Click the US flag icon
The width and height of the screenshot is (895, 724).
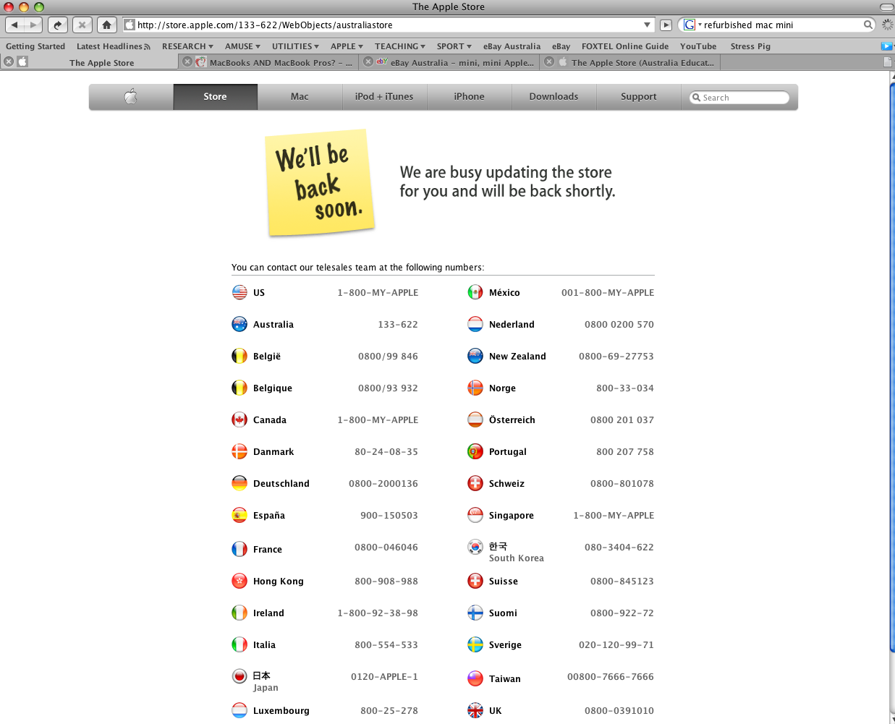coord(239,292)
